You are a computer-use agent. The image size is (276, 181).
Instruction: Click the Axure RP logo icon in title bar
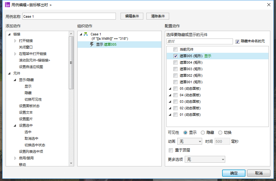(7, 5)
